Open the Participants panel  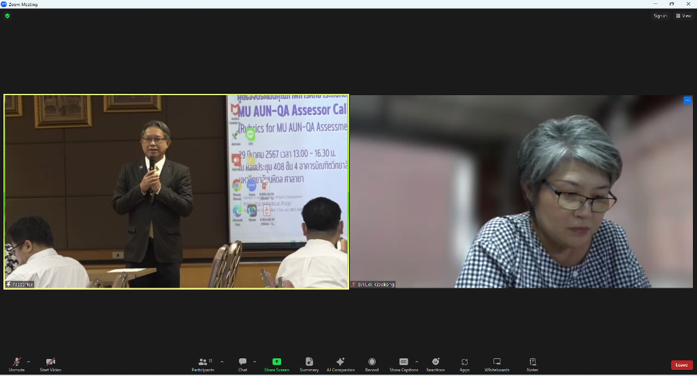click(203, 364)
